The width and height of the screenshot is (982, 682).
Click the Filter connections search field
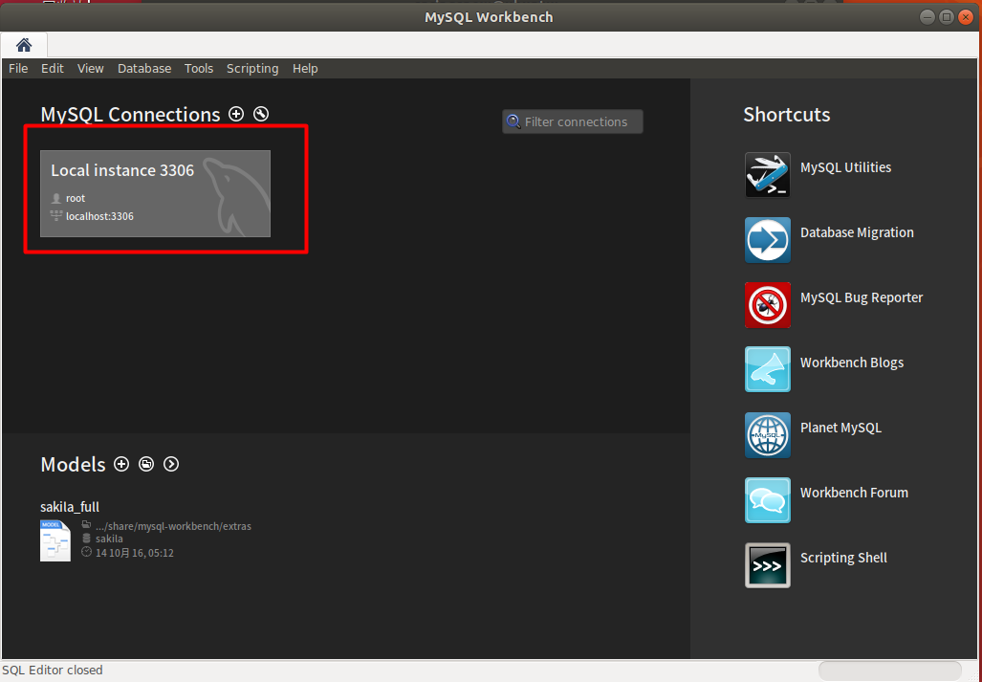coord(573,121)
